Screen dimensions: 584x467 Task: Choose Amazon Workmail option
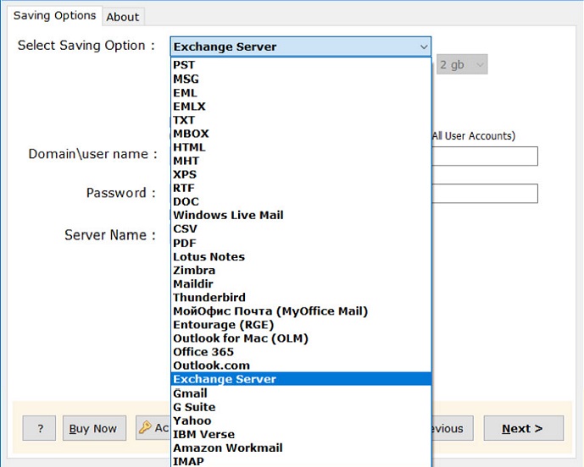(x=301, y=448)
